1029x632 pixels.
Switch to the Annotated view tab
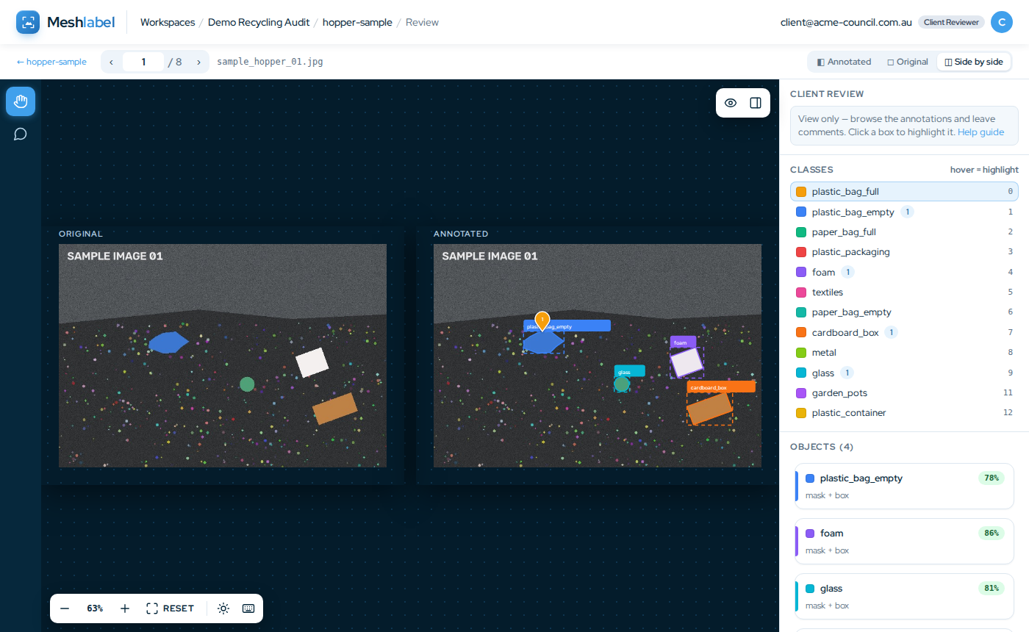(x=844, y=62)
